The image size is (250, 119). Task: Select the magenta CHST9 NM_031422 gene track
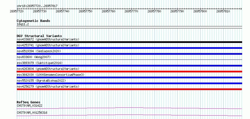click(x=129, y=108)
